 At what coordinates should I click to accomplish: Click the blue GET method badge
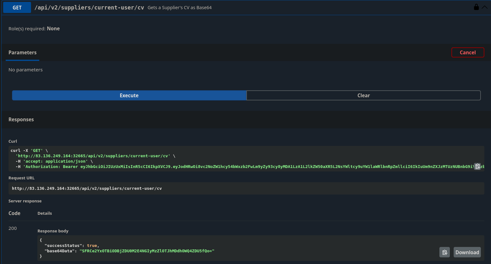point(17,8)
